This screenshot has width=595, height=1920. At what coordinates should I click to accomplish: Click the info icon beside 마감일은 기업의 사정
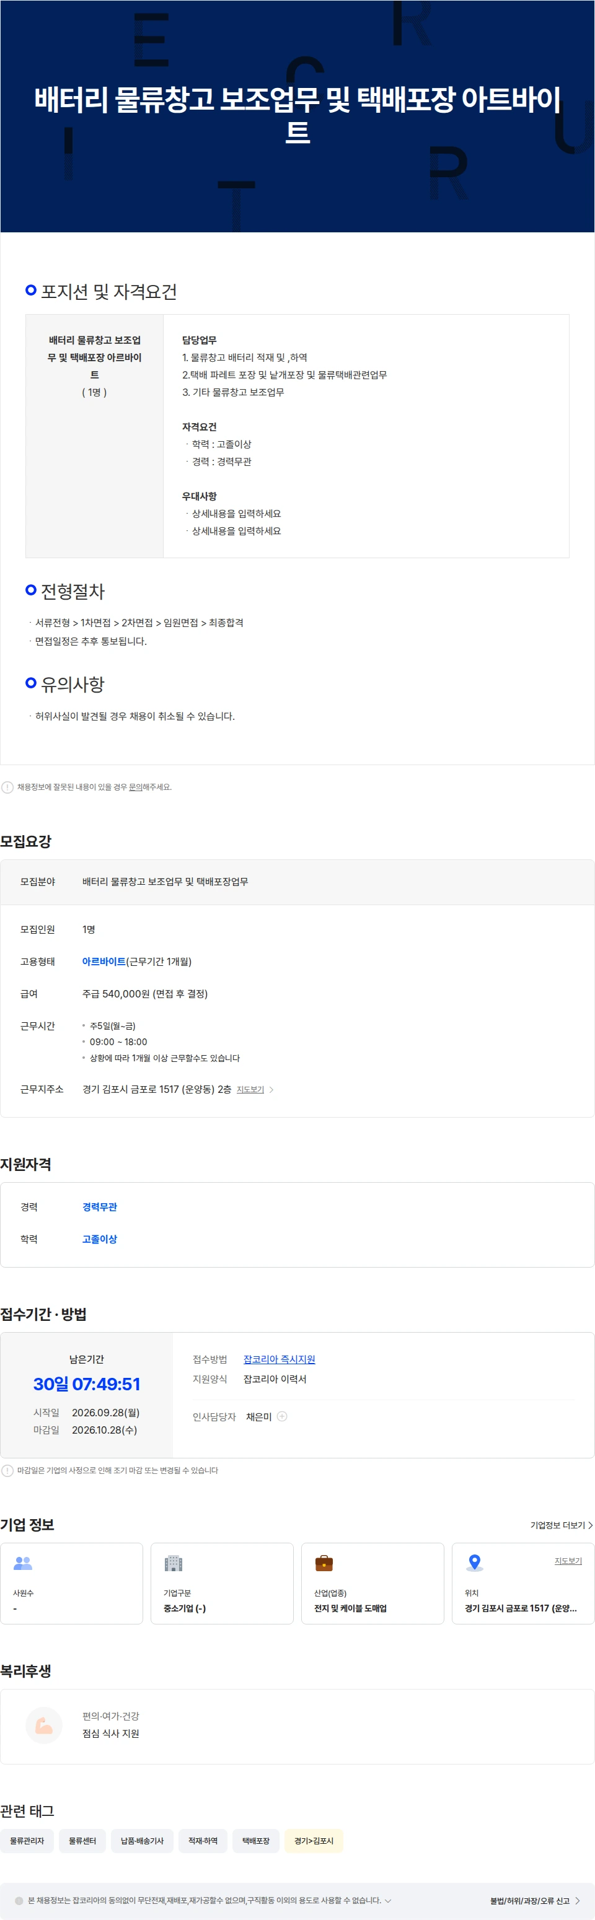tap(7, 1470)
